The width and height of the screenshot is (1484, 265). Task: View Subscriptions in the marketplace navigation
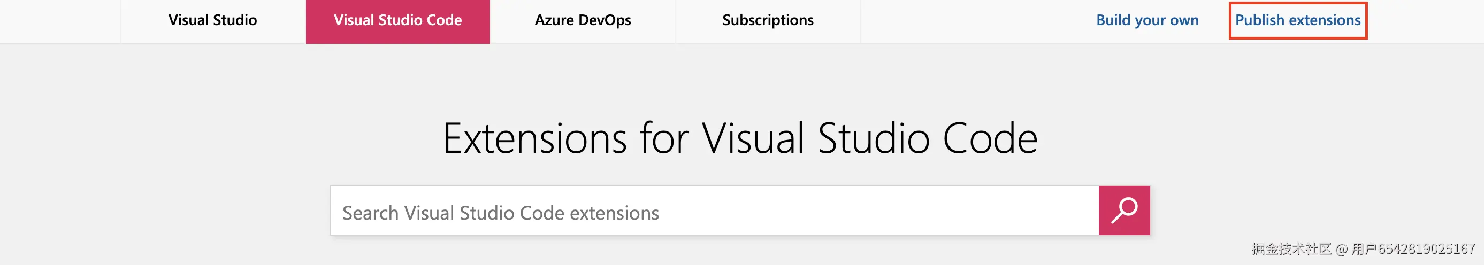(x=767, y=21)
